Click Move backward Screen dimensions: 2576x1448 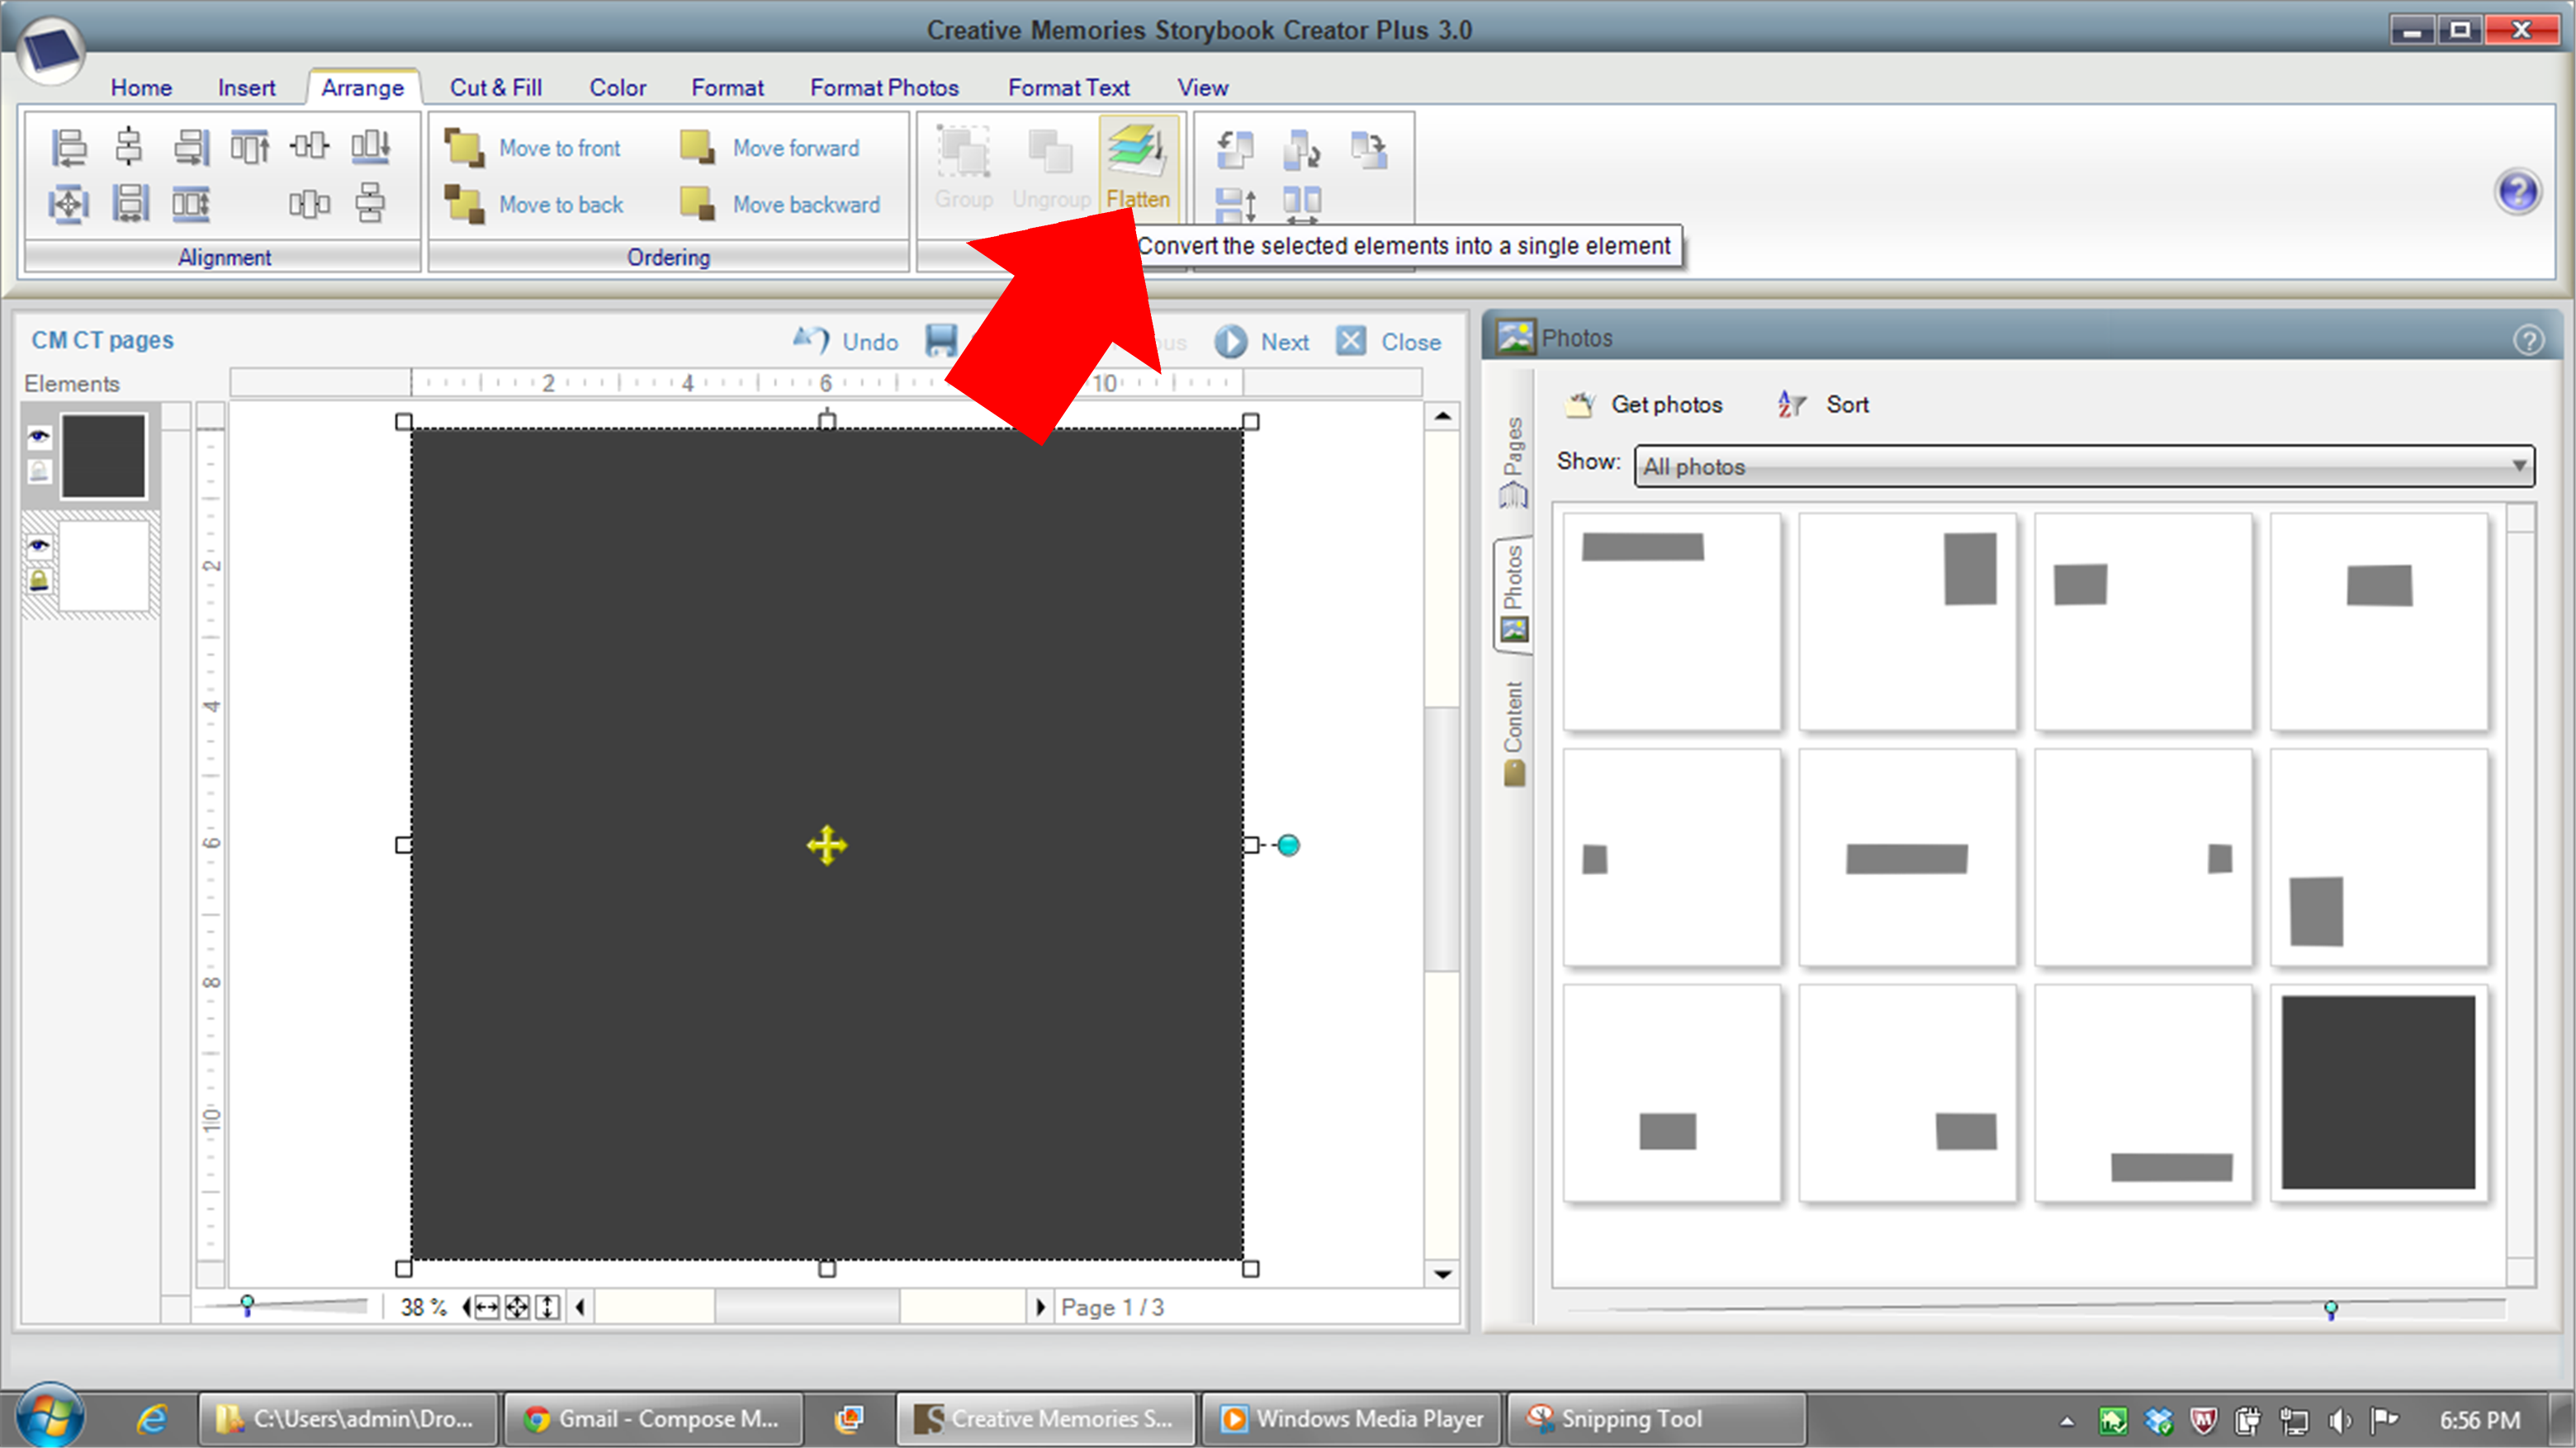tap(780, 204)
